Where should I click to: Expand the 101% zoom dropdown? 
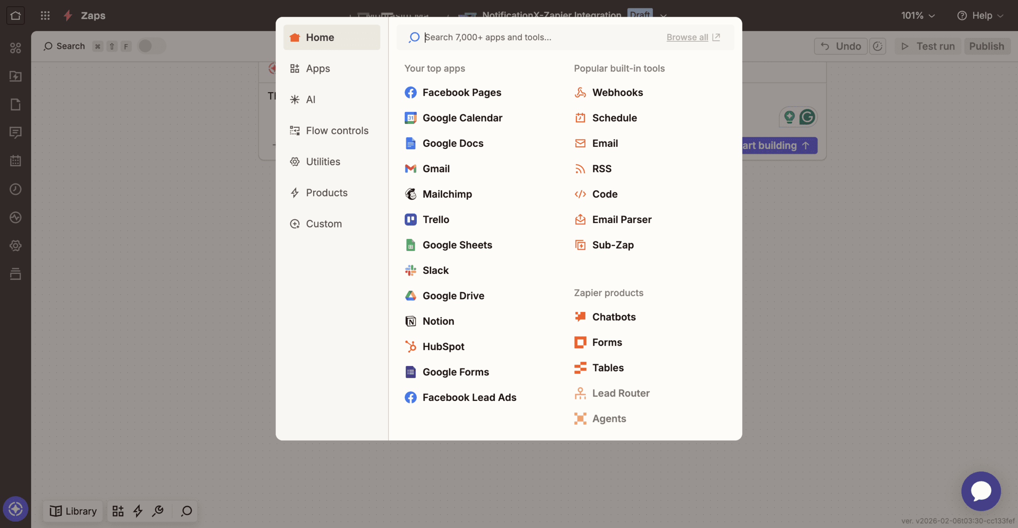point(918,15)
